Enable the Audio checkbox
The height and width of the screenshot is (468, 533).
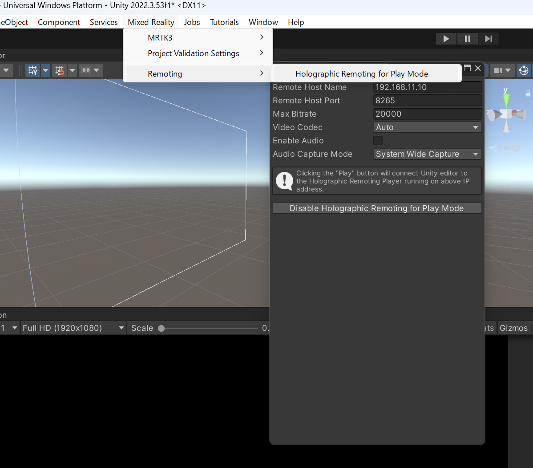(378, 141)
